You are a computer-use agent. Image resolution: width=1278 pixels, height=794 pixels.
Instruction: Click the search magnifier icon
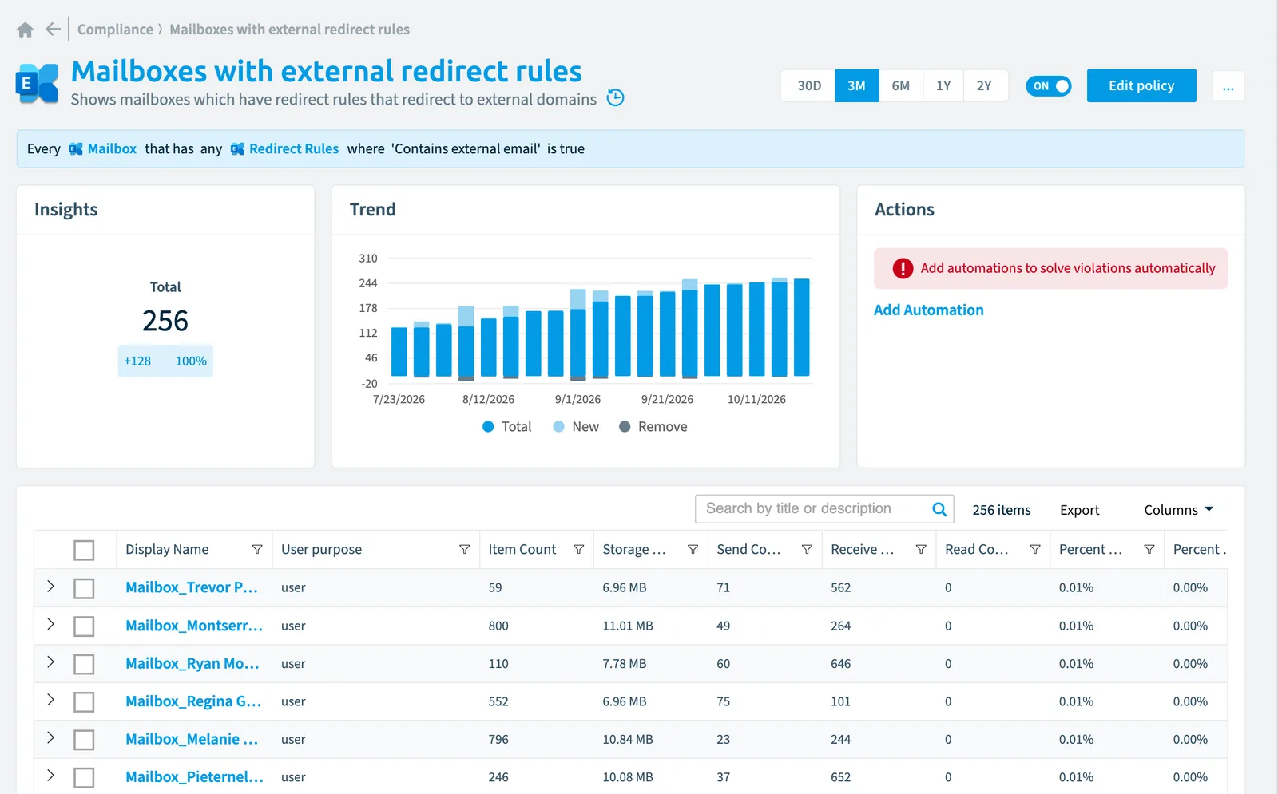pos(939,509)
